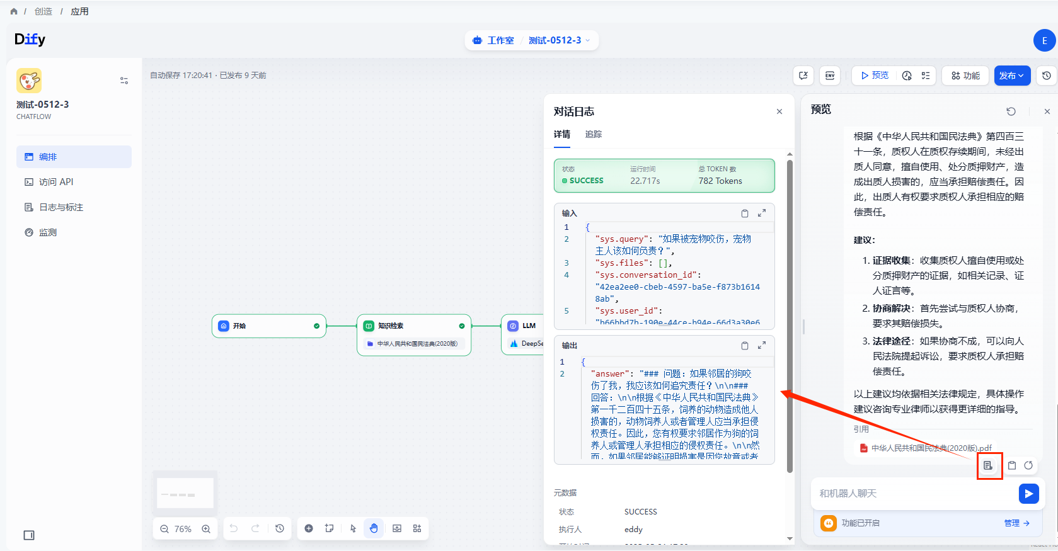
Task: Click the Dify logo
Action: point(30,39)
